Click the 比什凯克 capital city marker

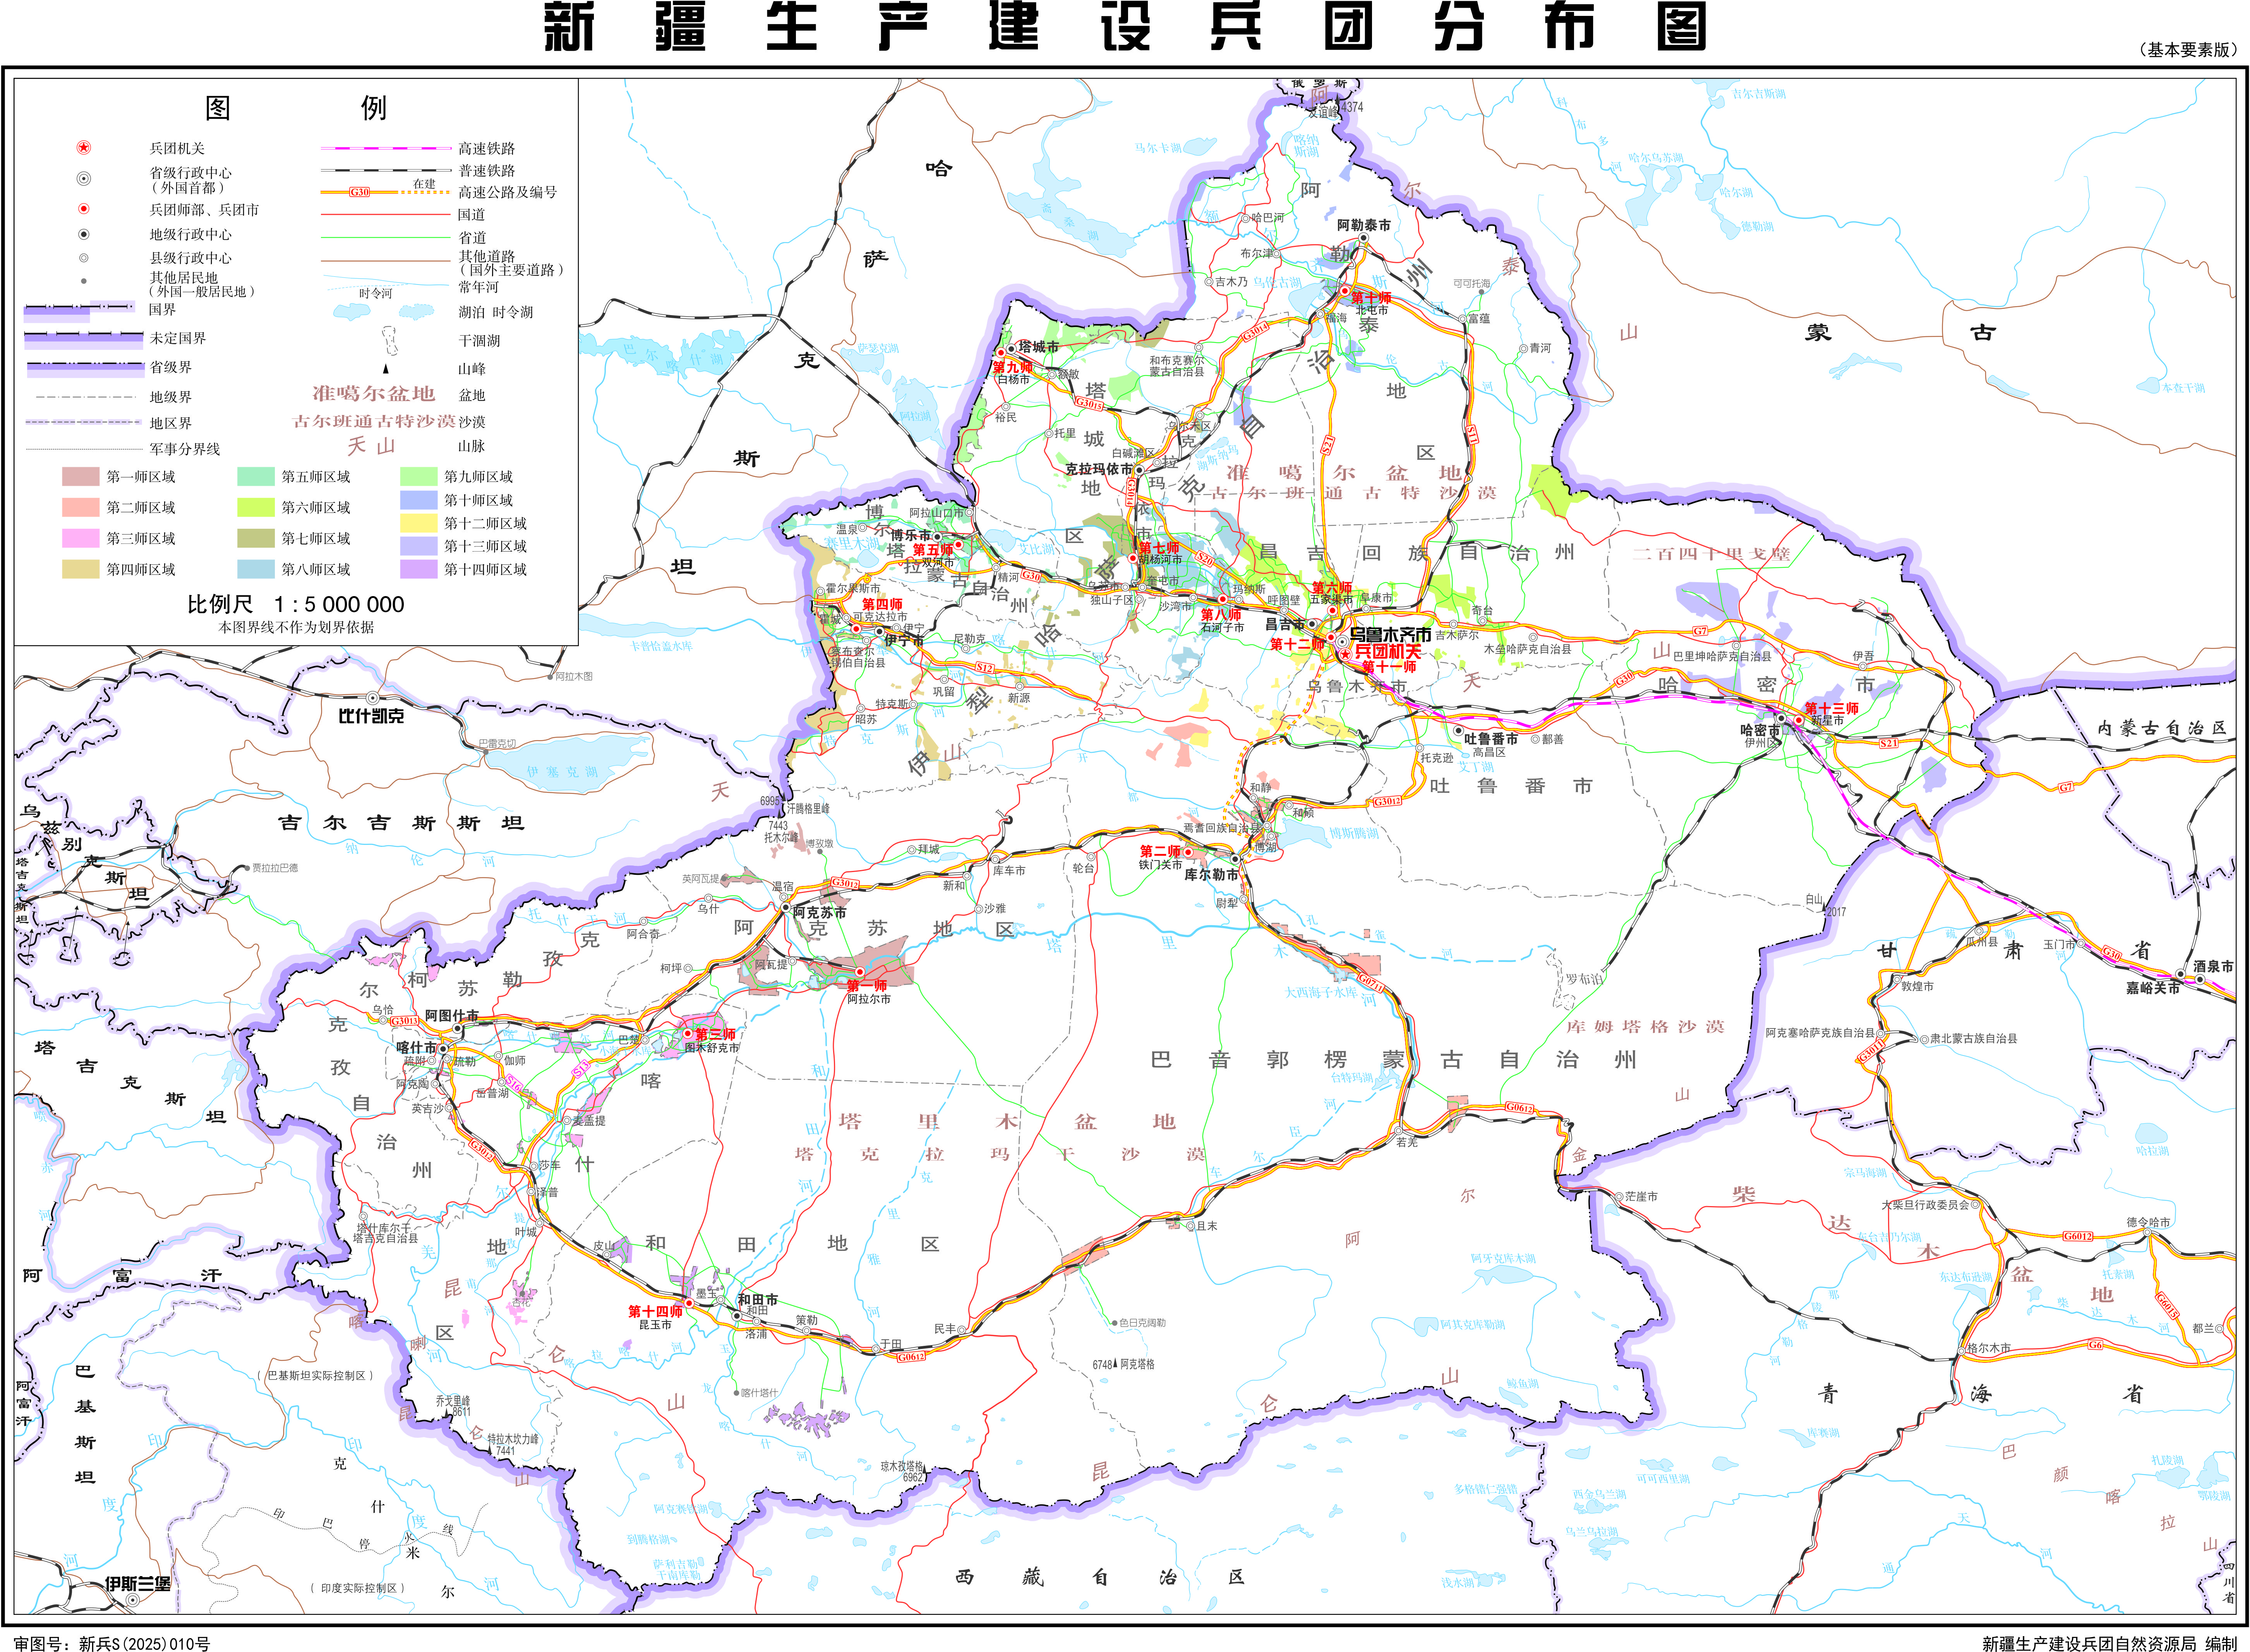tap(373, 698)
